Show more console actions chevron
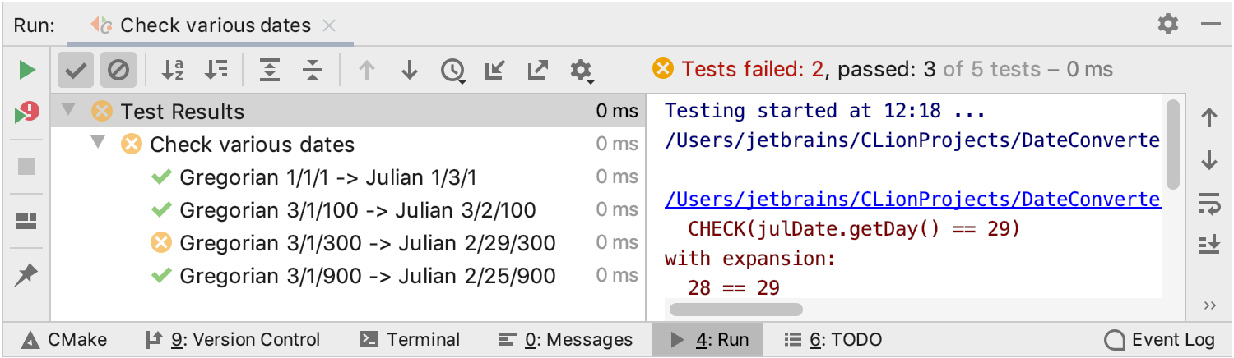 pyautogui.click(x=1209, y=305)
